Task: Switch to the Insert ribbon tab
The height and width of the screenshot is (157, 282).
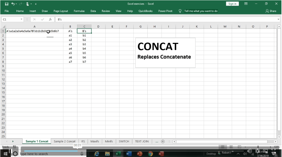Action: coord(32,11)
